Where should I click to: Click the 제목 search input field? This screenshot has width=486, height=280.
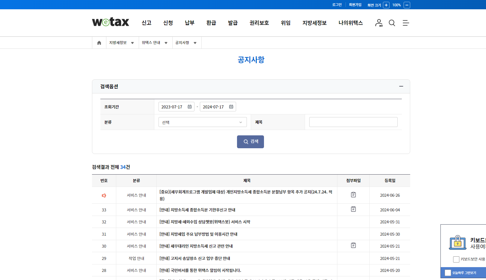click(353, 122)
